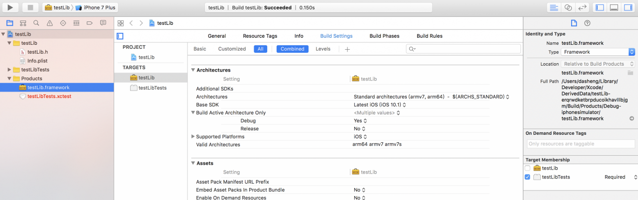This screenshot has height=200, width=638.
Task: Open the Build Settings tab
Action: point(336,36)
